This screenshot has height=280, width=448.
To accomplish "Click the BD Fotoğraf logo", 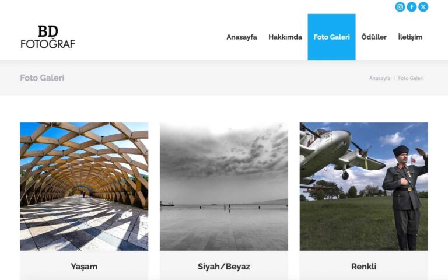I will click(x=48, y=37).
